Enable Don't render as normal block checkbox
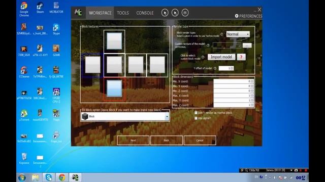The image size is (325, 182). [196, 113]
